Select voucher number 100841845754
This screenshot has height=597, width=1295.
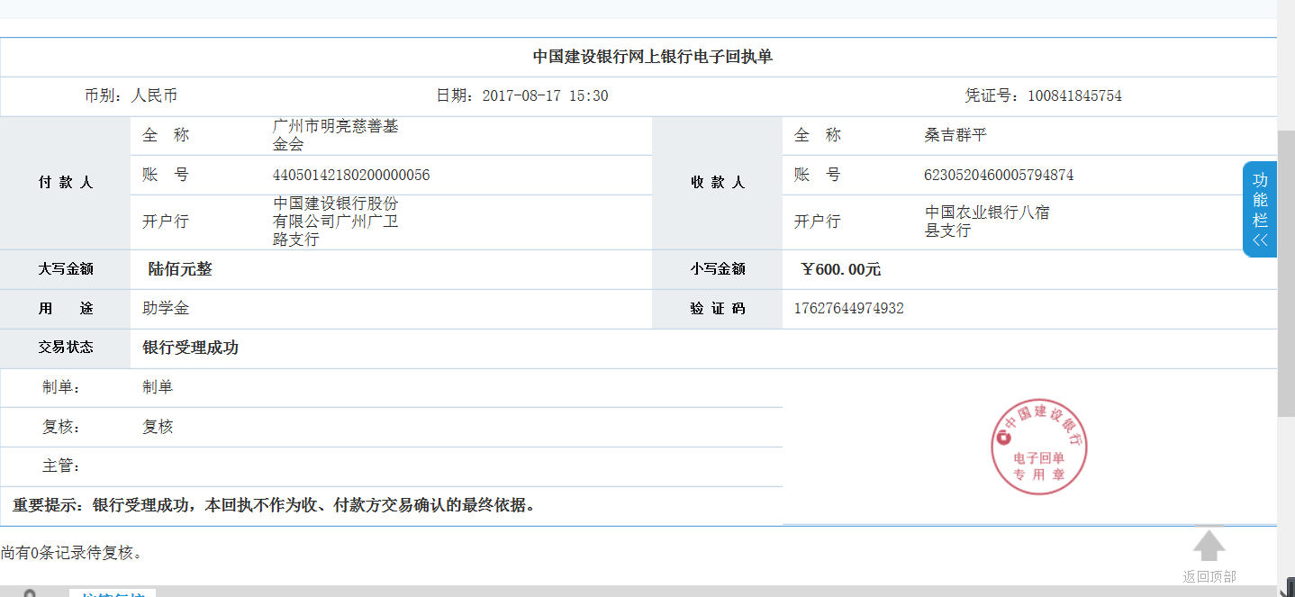point(1074,95)
